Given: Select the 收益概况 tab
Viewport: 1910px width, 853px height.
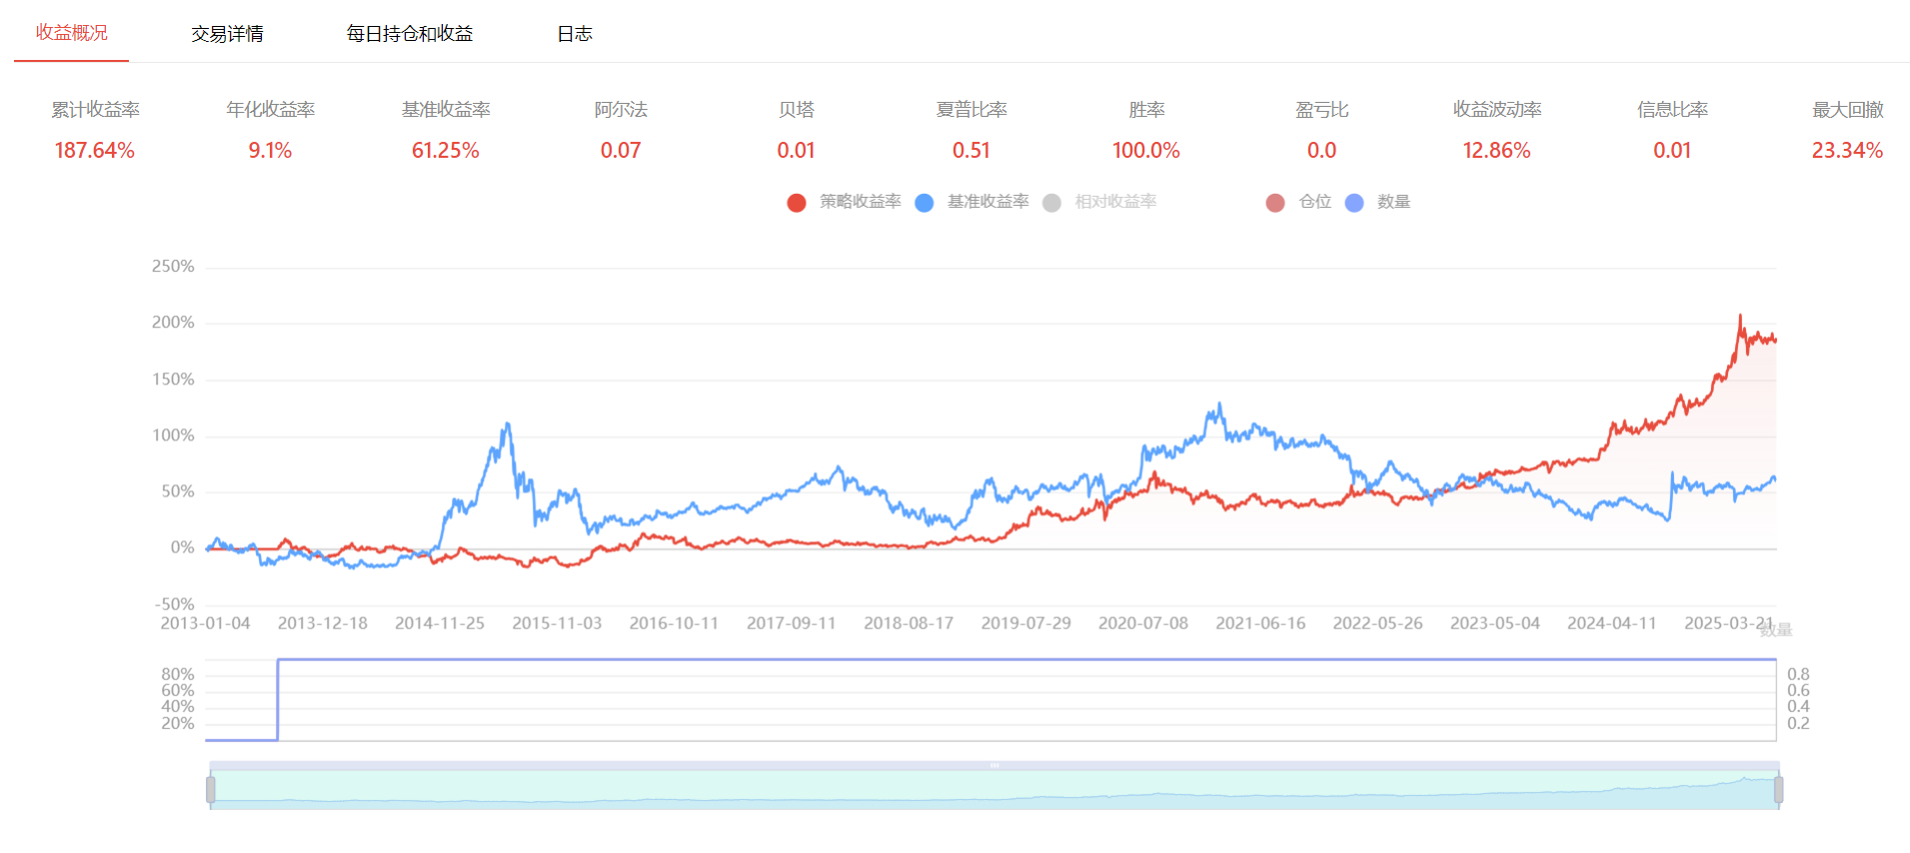Looking at the screenshot, I should [72, 33].
